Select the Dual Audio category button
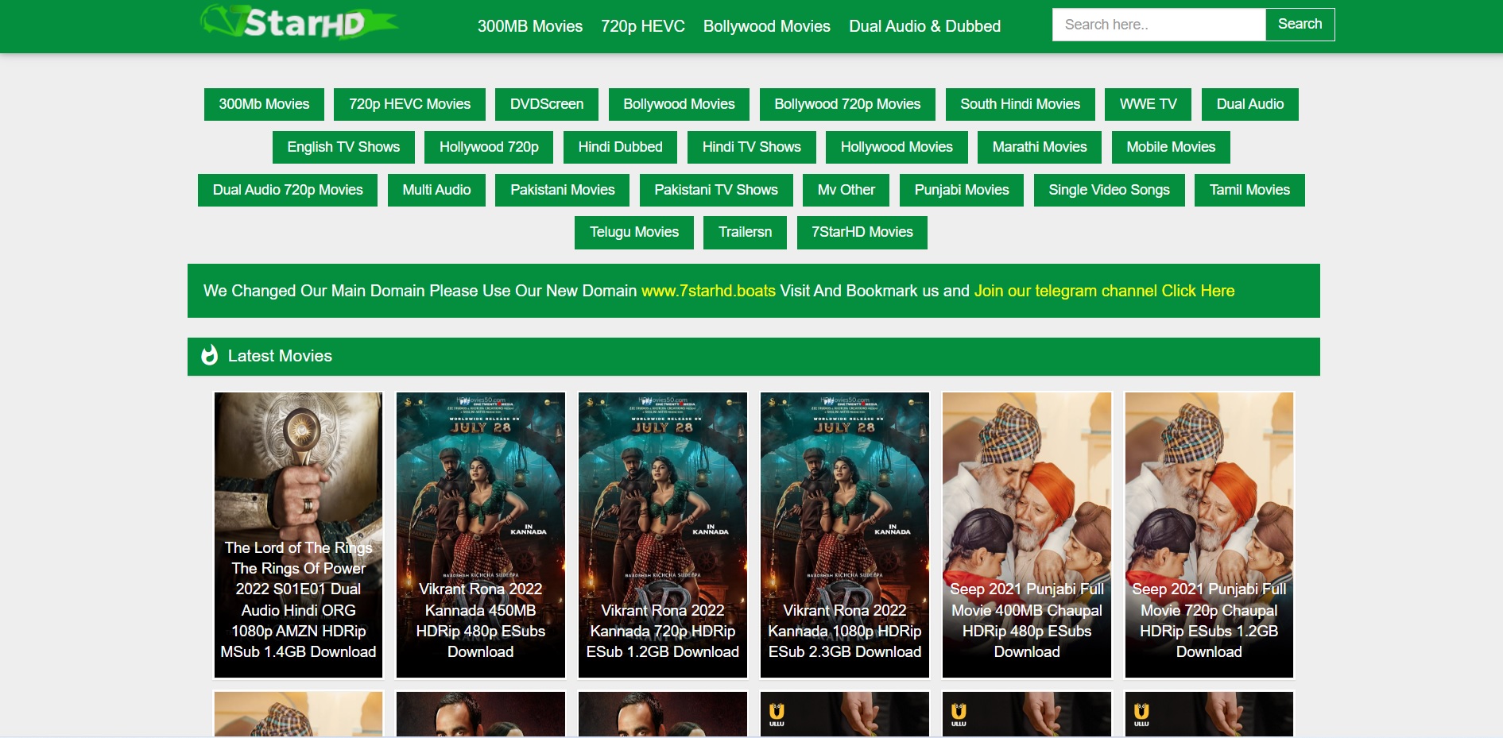1503x738 pixels. pyautogui.click(x=1250, y=104)
